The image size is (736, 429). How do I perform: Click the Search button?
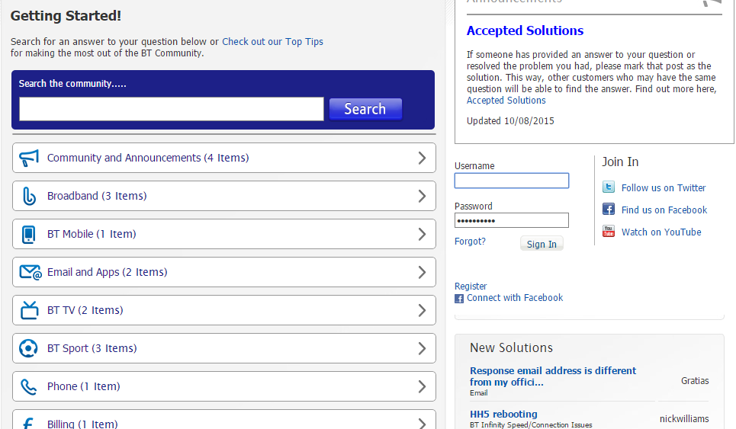(365, 109)
